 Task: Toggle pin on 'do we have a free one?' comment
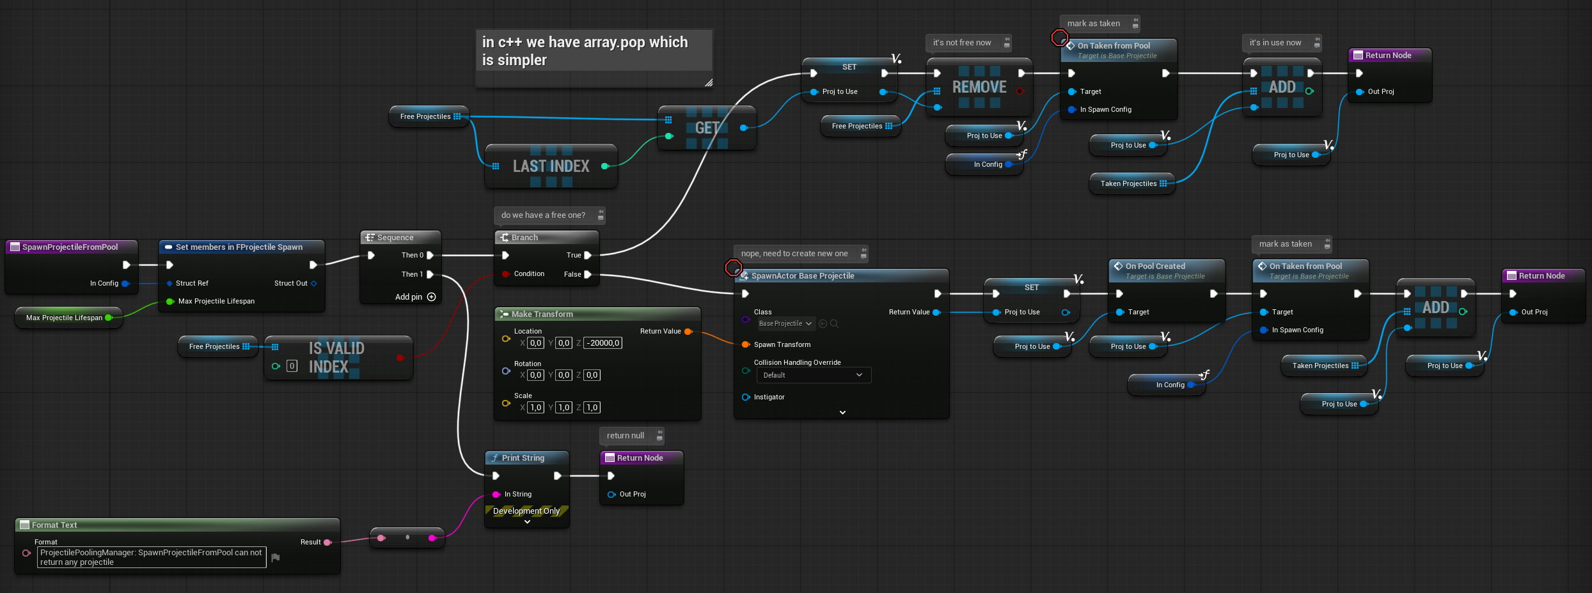(601, 212)
